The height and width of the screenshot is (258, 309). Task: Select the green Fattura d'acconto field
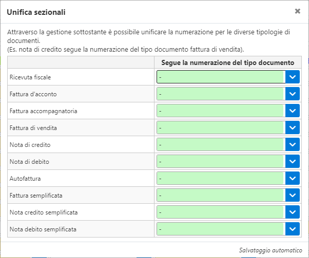(x=220, y=94)
